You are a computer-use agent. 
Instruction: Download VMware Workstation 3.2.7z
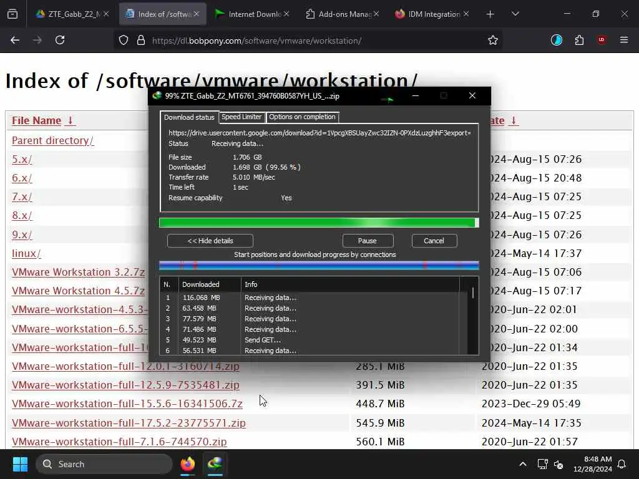pos(78,272)
